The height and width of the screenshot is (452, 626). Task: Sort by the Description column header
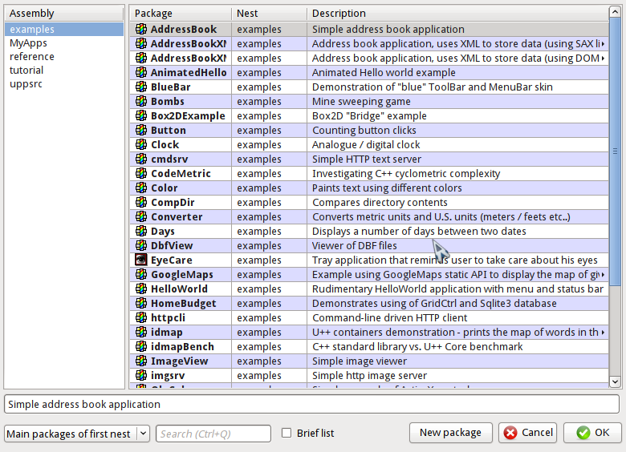(x=457, y=14)
